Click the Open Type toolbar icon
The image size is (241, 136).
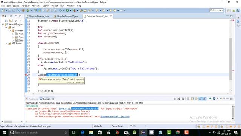[x=81, y=11]
